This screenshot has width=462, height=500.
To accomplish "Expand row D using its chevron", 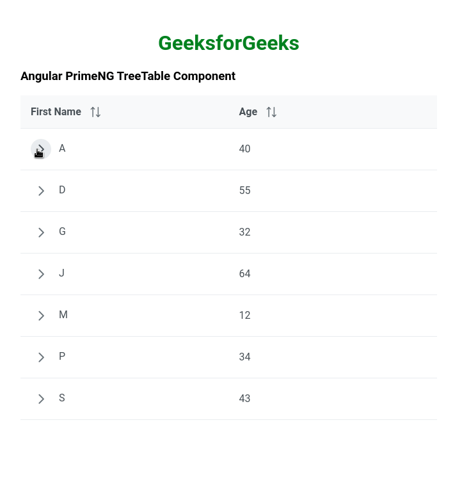I will (x=41, y=191).
